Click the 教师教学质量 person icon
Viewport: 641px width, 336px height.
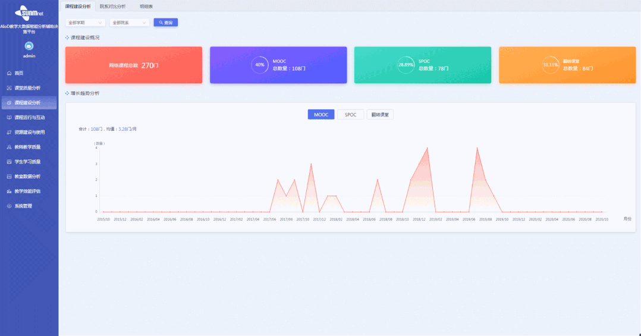pos(9,147)
